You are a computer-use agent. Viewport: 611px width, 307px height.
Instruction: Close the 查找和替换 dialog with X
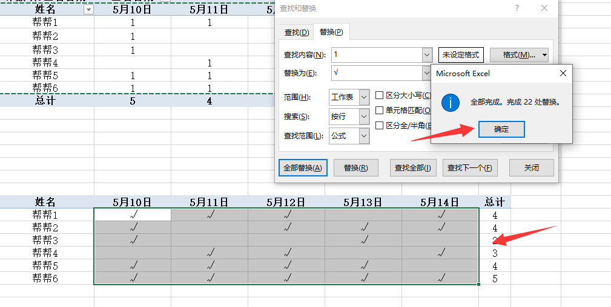point(544,8)
